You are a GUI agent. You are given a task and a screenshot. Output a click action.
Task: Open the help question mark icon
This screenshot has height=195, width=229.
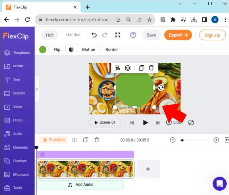[x=133, y=35]
